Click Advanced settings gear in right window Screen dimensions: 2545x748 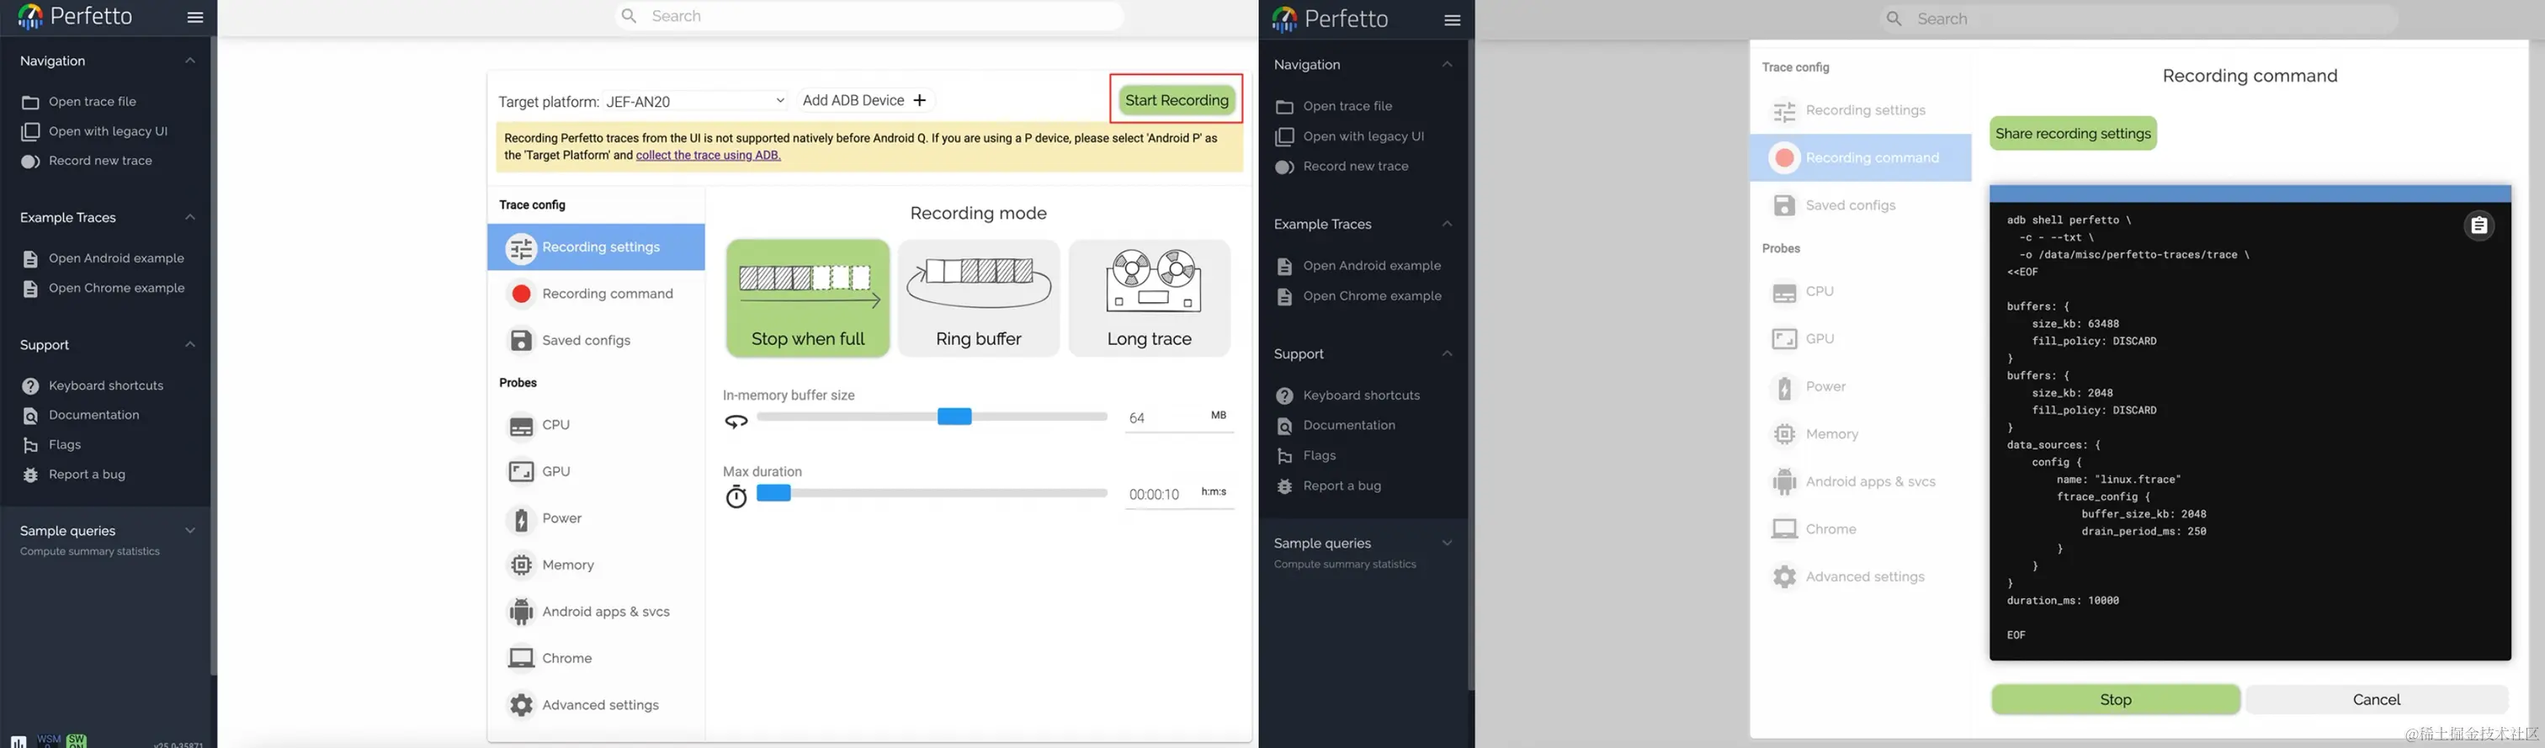1783,577
